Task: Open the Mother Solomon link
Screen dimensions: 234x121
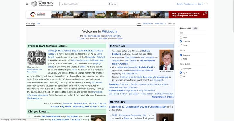Action: click(98, 103)
